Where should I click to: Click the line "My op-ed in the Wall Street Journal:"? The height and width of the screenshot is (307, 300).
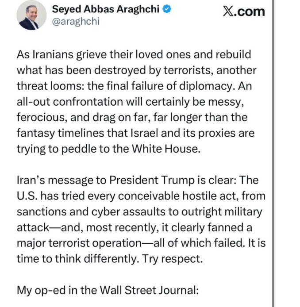pos(108,291)
